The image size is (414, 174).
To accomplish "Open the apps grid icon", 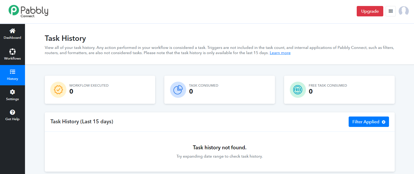I will (391, 11).
